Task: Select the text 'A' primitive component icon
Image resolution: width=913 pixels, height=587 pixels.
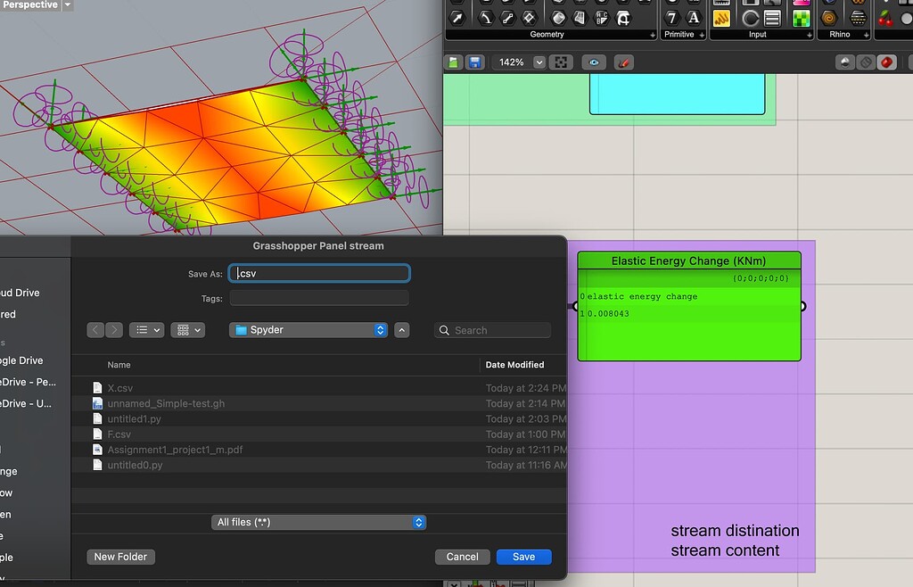Action: (x=694, y=18)
